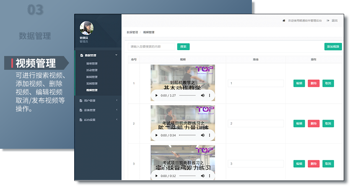Click the home icon in top bar
The width and height of the screenshot is (350, 186).
click(x=284, y=20)
